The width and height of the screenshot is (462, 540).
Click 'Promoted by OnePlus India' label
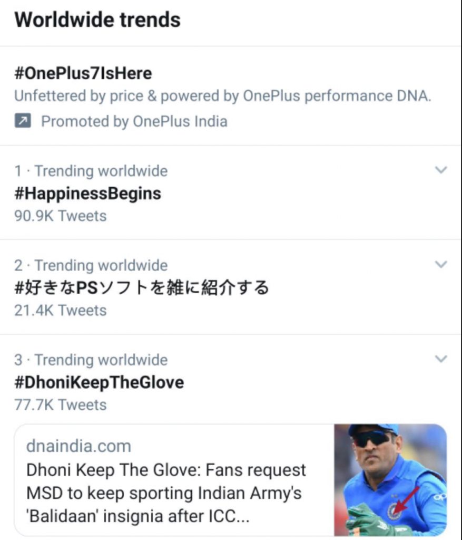click(x=134, y=122)
